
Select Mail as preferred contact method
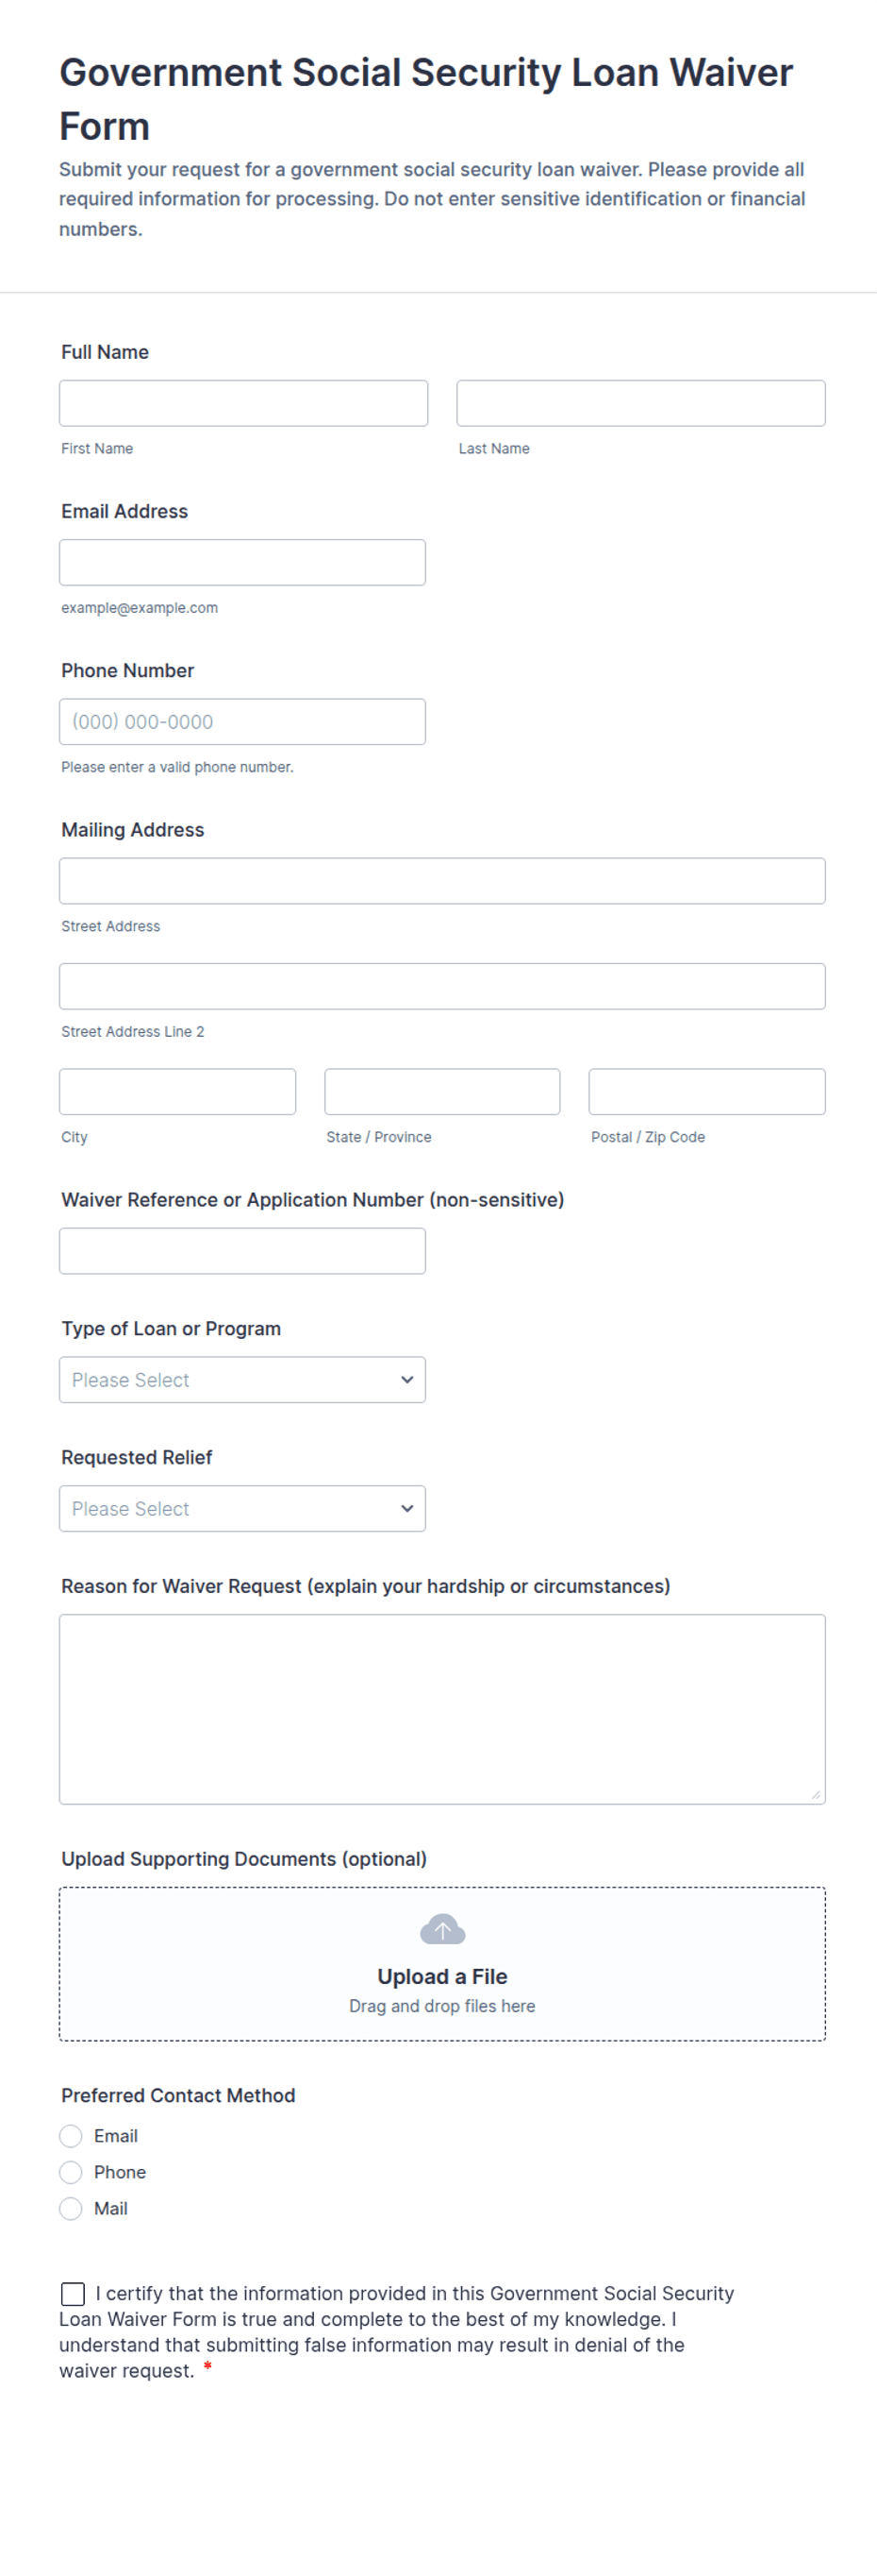71,2208
